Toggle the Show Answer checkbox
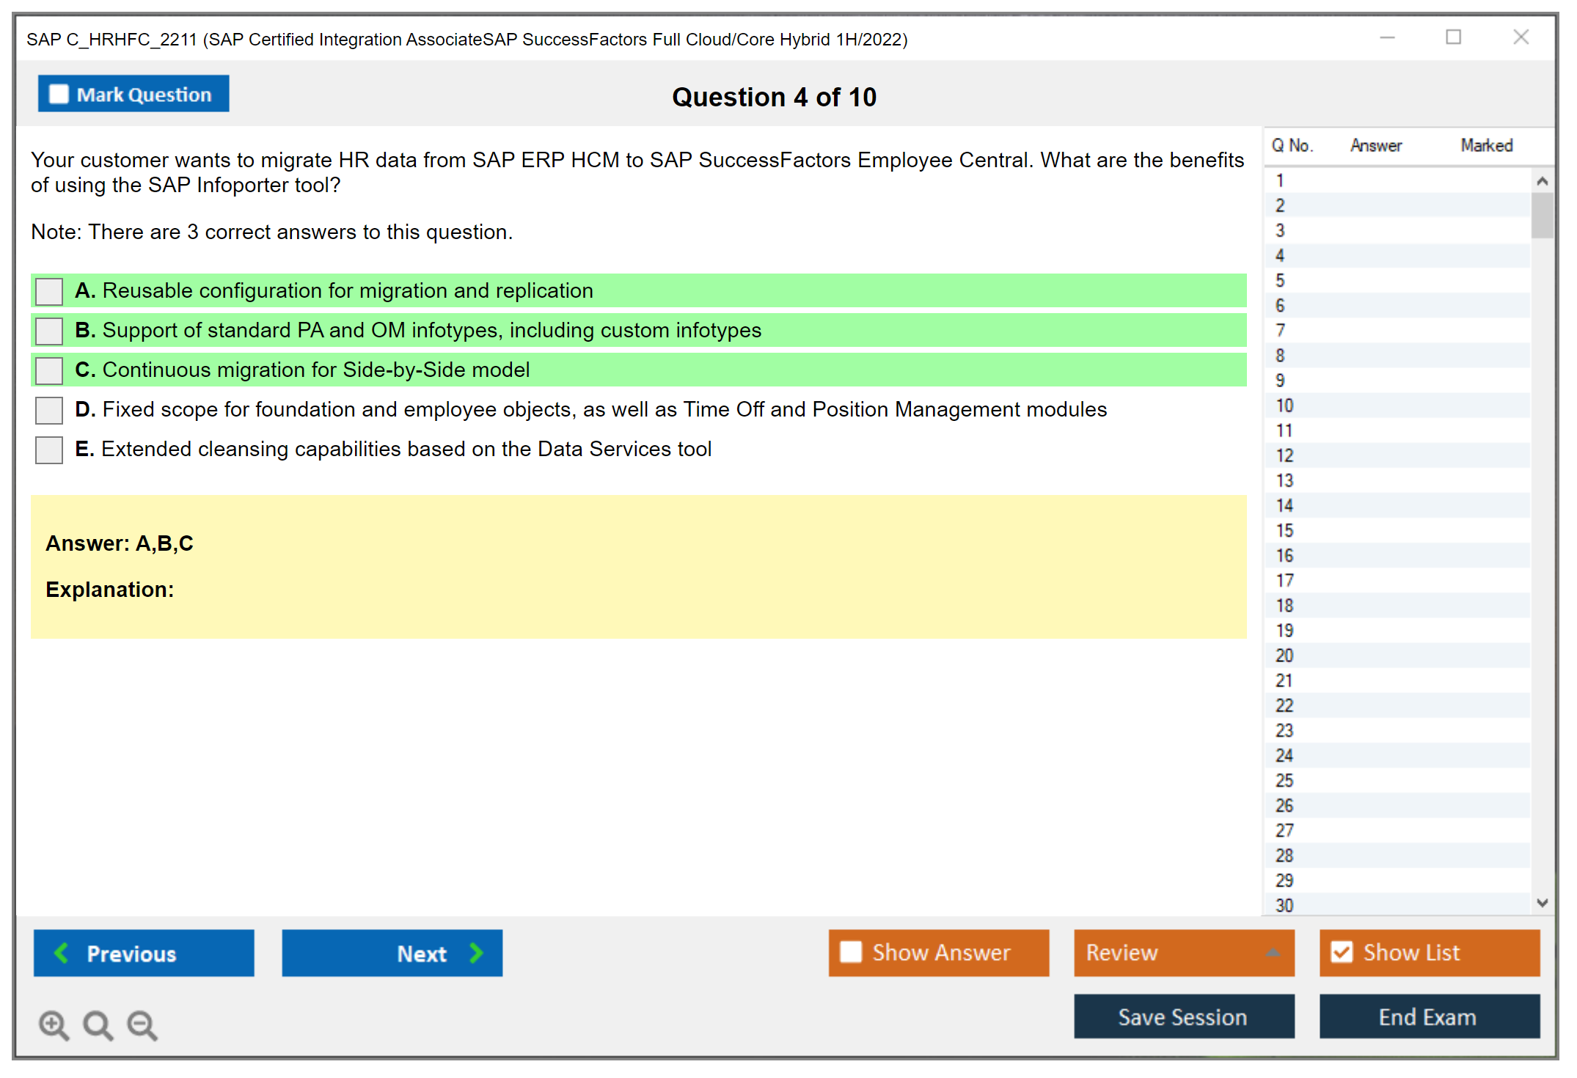 point(851,952)
